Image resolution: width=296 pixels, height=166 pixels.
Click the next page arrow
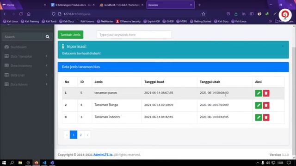click(87, 135)
